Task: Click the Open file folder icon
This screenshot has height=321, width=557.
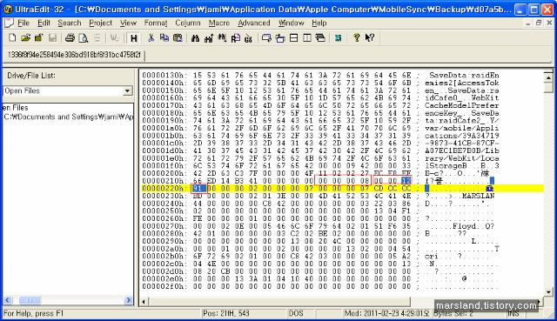Action: [25, 37]
